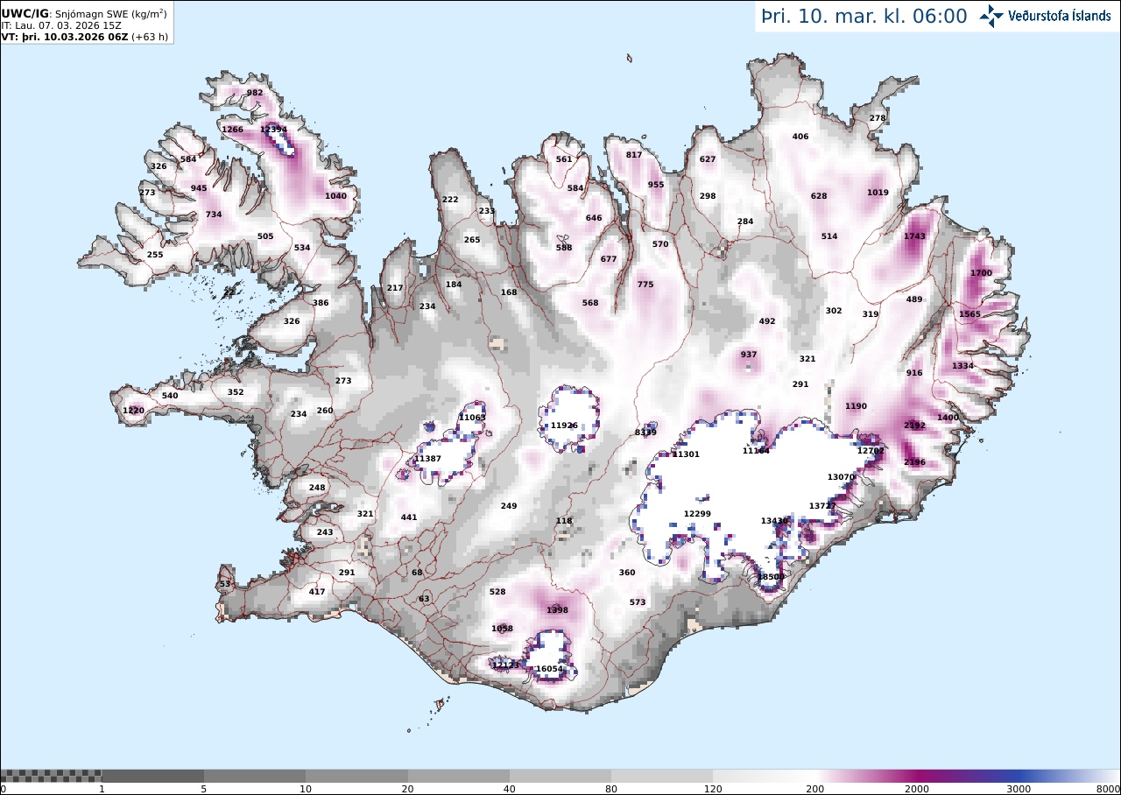Click the 2192 snow value label
Image resolution: width=1121 pixels, height=795 pixels.
pyautogui.click(x=914, y=426)
